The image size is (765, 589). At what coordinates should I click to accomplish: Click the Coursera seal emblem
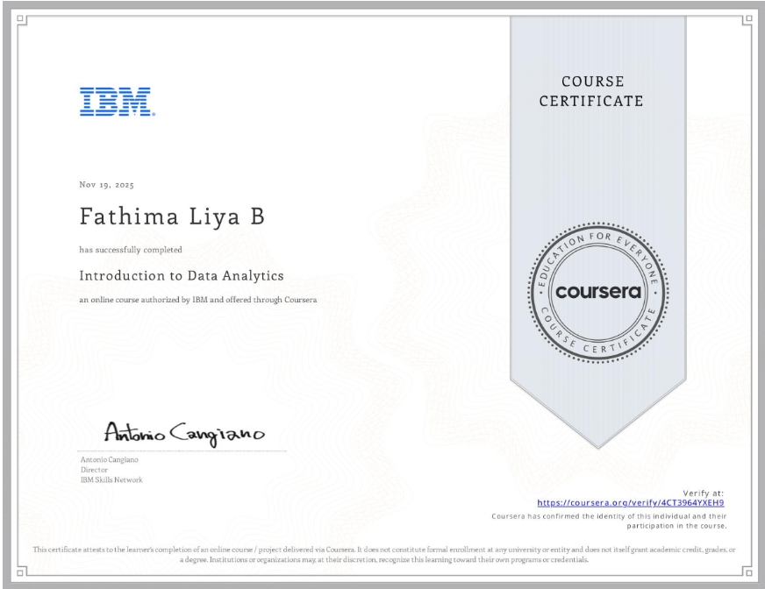pyautogui.click(x=598, y=292)
